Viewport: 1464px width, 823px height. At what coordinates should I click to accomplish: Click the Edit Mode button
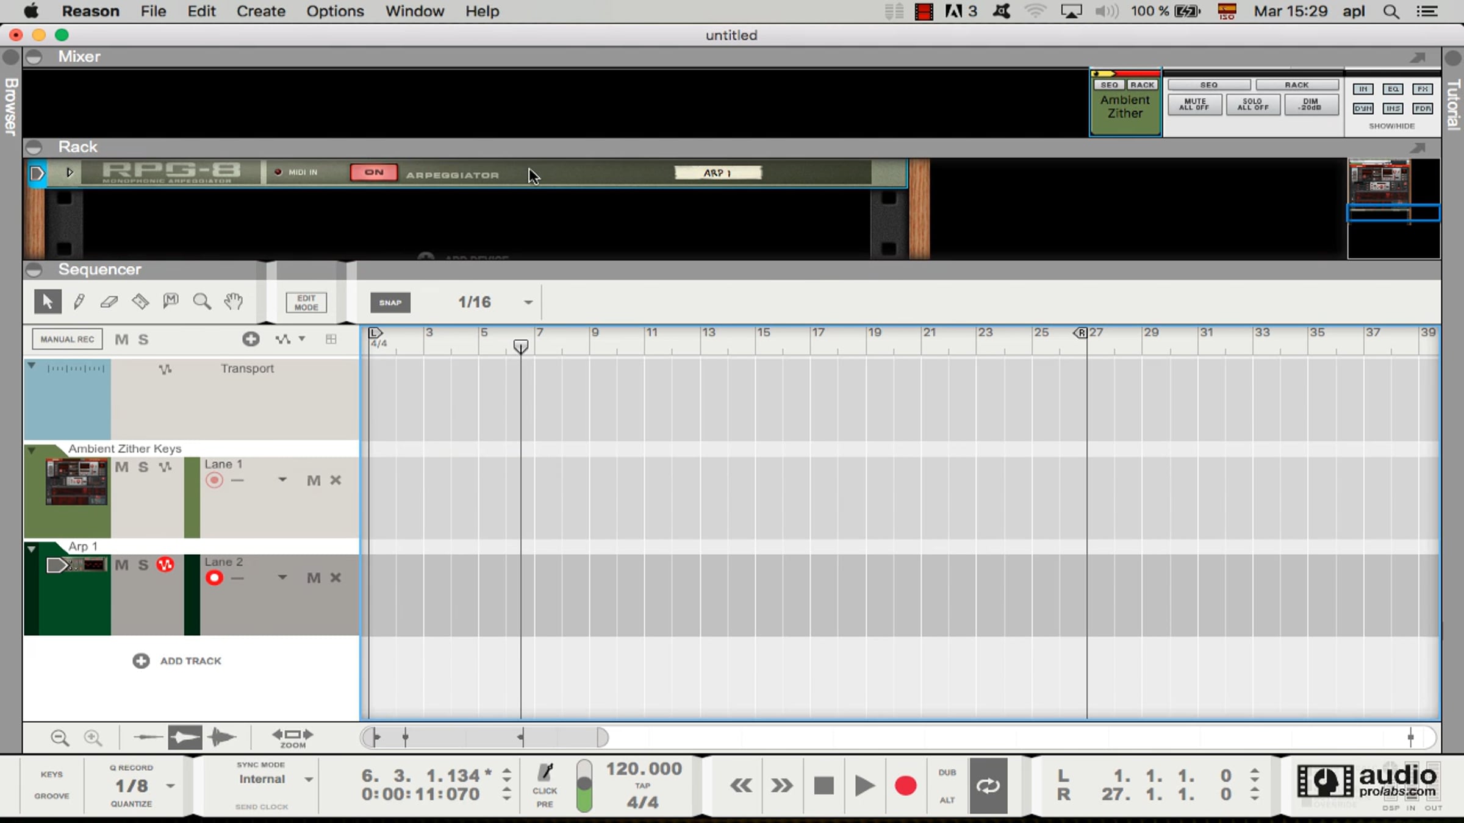pos(306,302)
